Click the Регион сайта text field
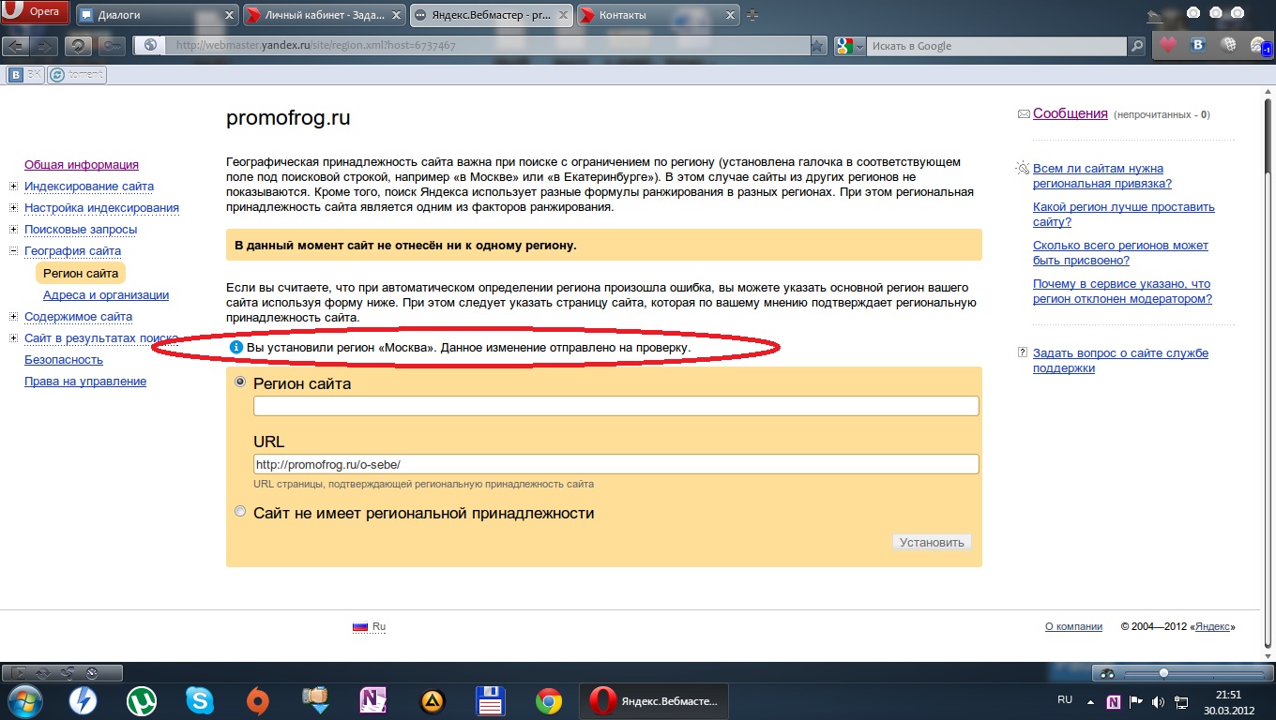Screen dimensions: 1276x720 (616, 406)
